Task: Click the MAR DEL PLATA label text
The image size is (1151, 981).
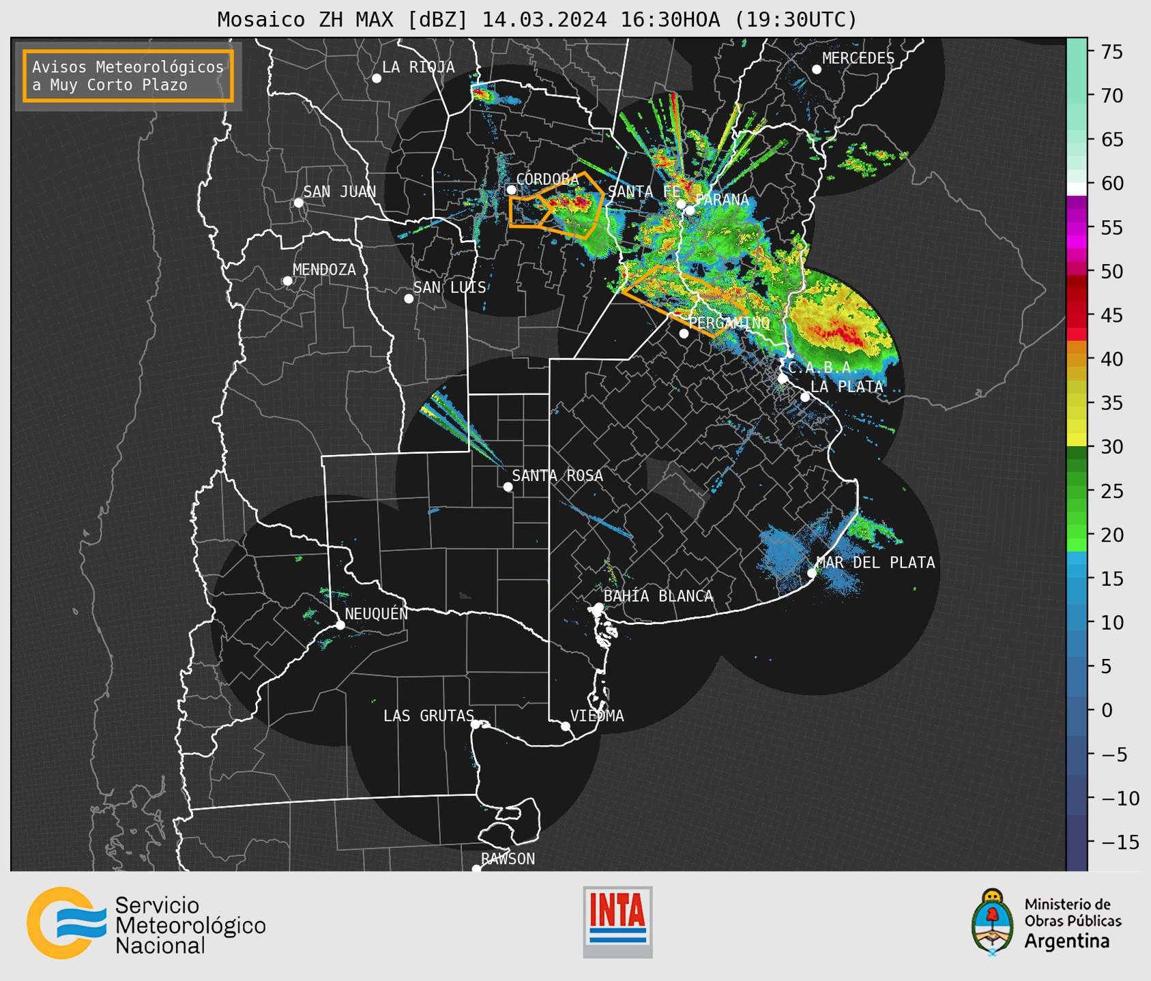Action: (875, 563)
